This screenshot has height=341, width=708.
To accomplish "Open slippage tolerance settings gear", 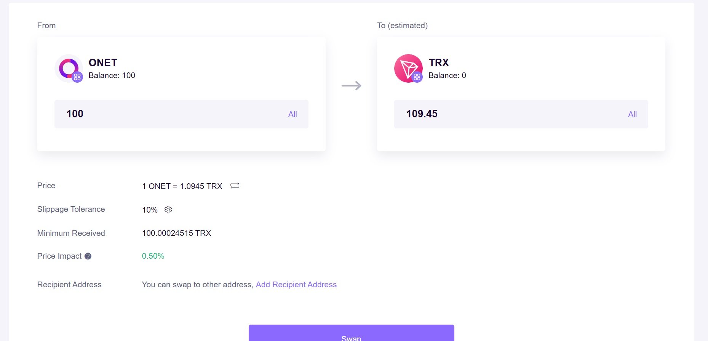I will pyautogui.click(x=168, y=210).
